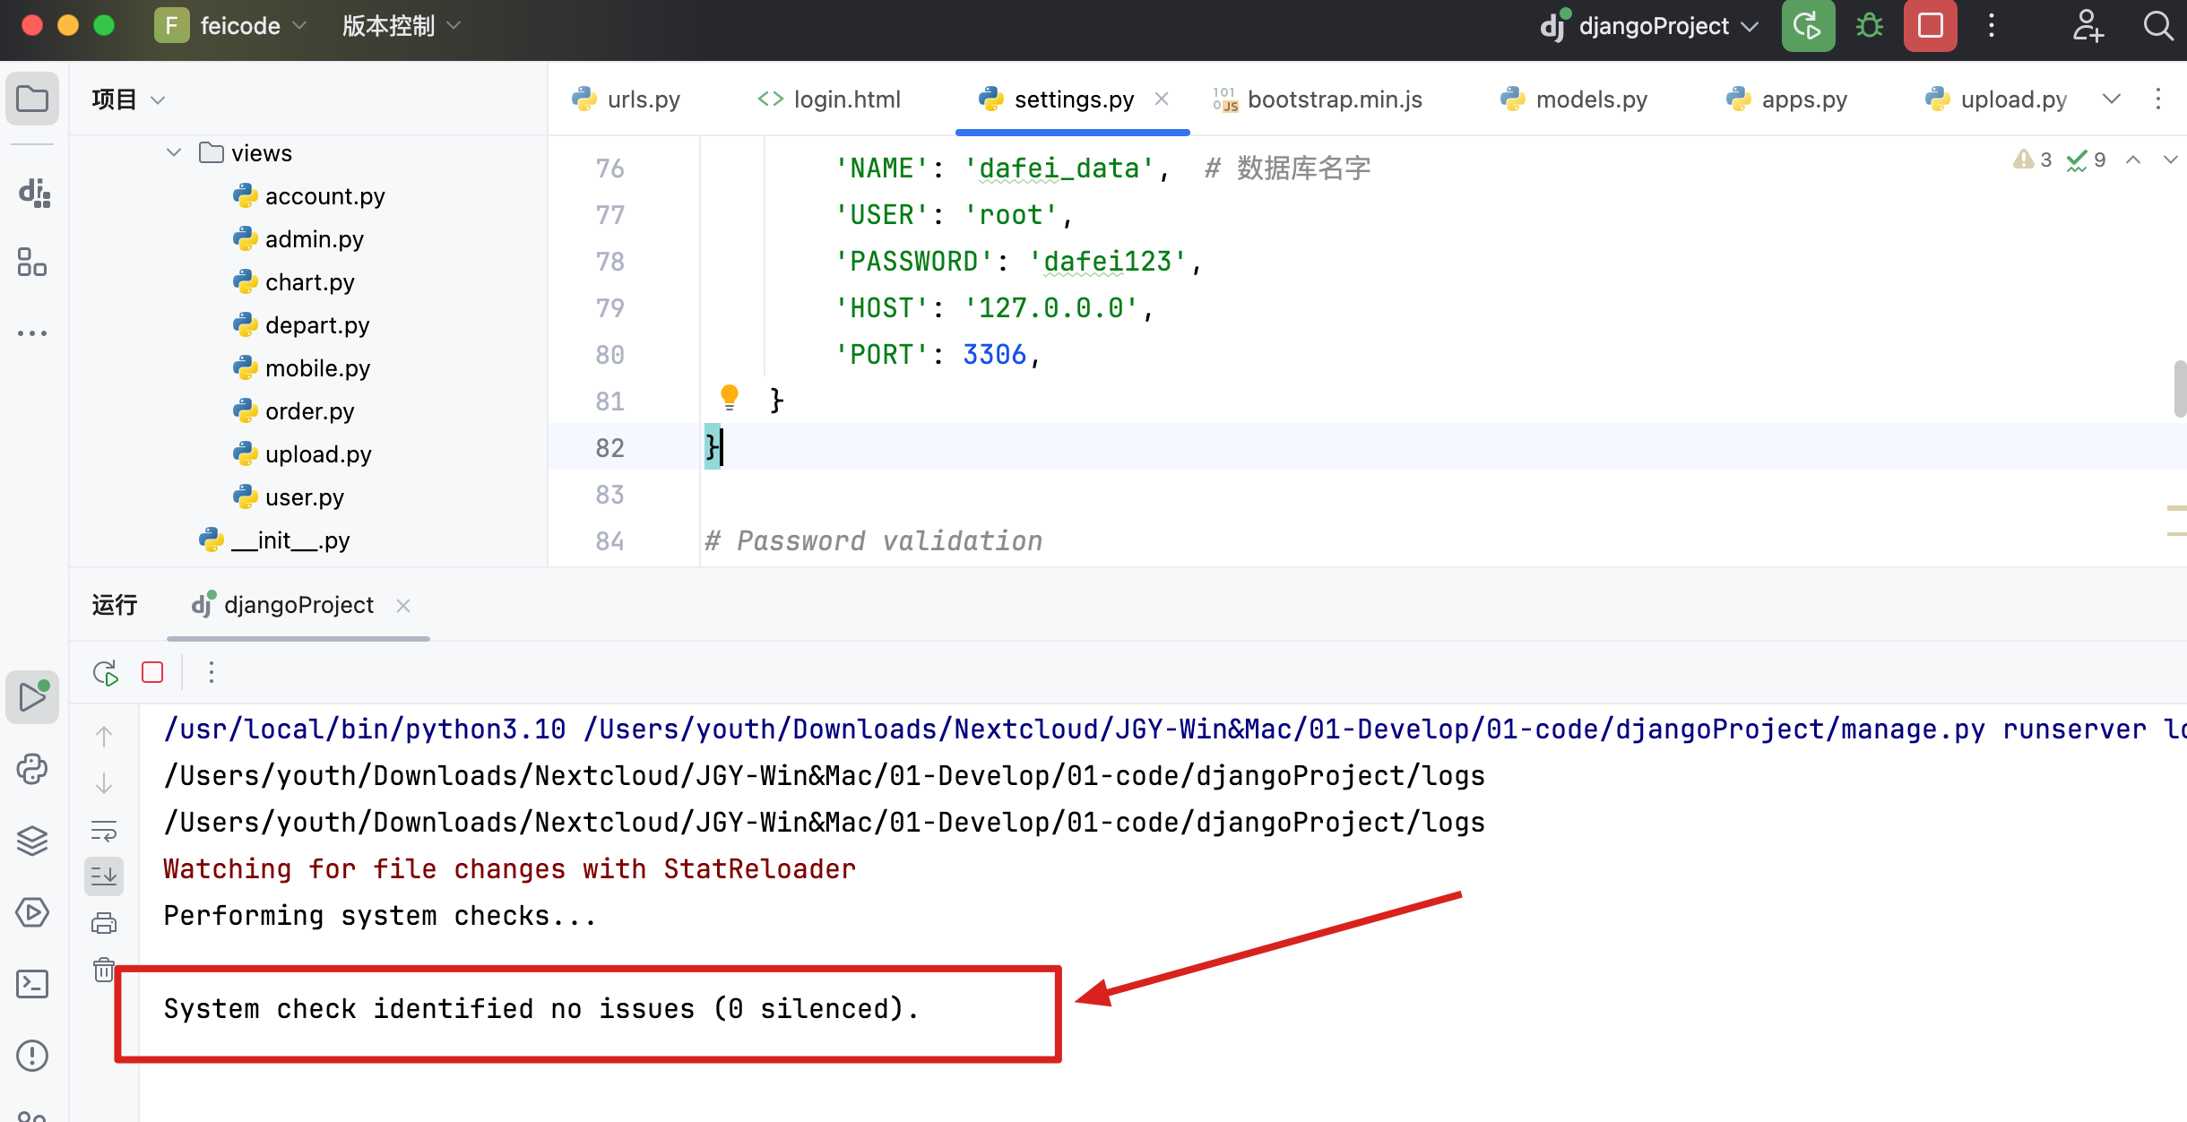Open the Services tool window
This screenshot has width=2187, height=1122.
33,911
